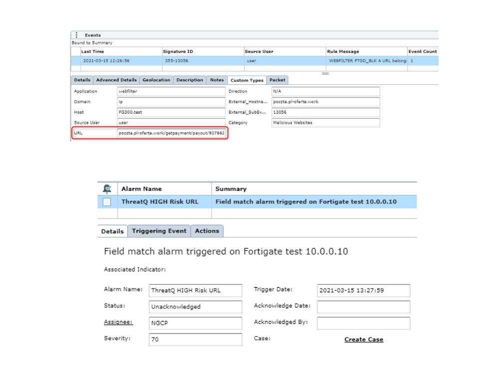The width and height of the screenshot is (499, 374).
Task: Click the Event Count column header
Action: coord(422,51)
